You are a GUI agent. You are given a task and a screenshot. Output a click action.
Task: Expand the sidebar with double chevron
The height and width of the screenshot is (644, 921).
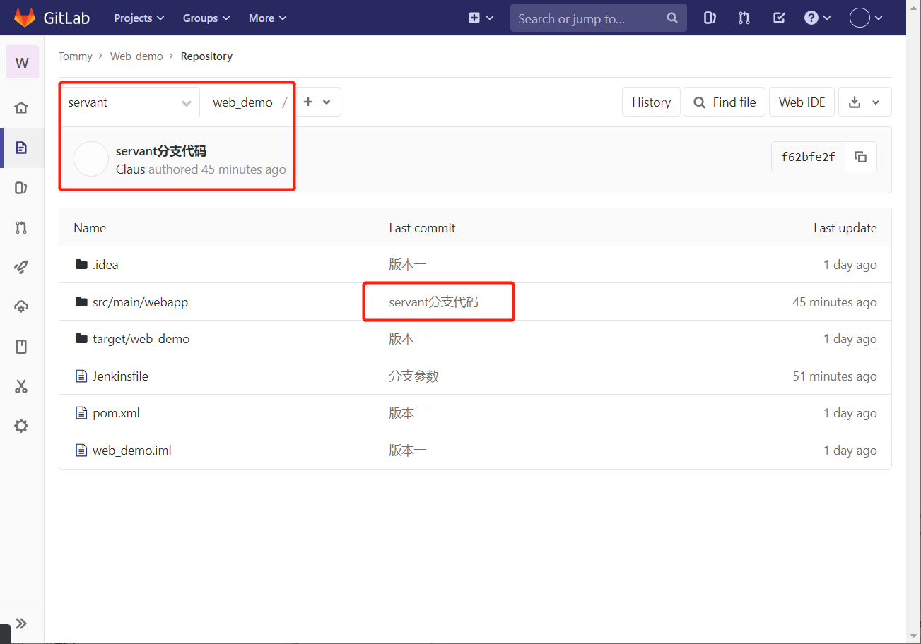21,623
